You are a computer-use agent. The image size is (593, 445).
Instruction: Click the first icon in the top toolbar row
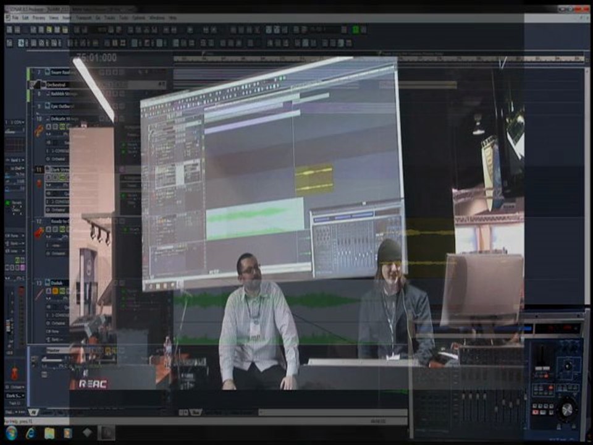(x=9, y=30)
